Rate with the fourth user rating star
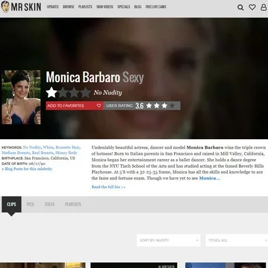This screenshot has height=268, width=268. (172, 105)
